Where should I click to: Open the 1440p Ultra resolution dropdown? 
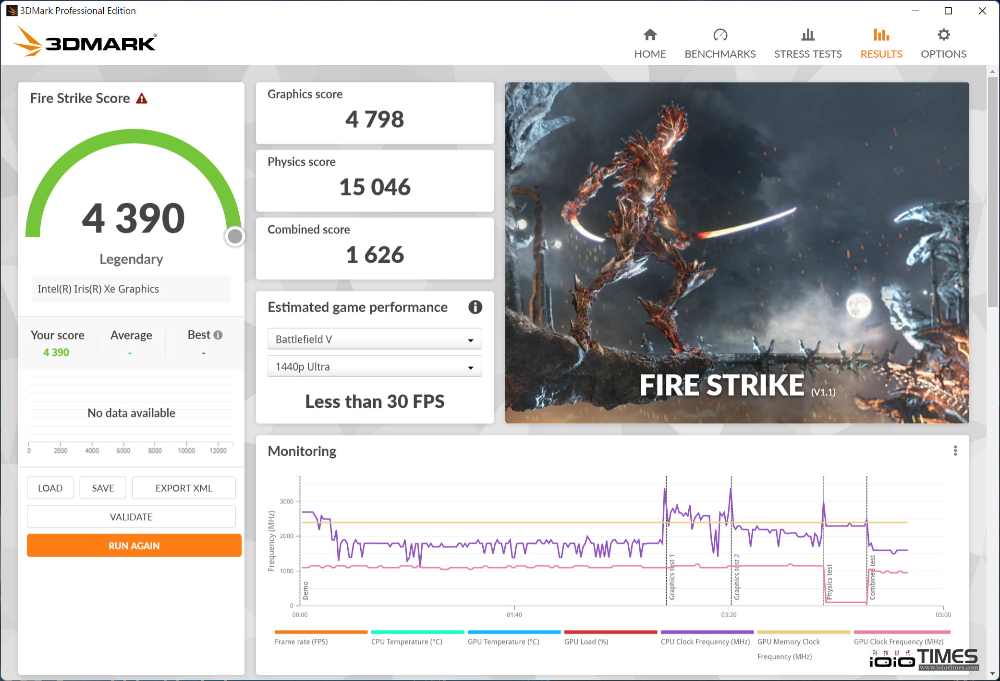pyautogui.click(x=372, y=366)
